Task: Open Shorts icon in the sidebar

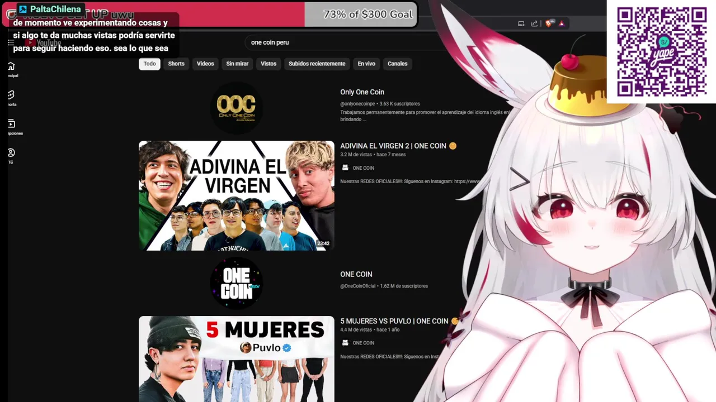Action: coord(11,95)
